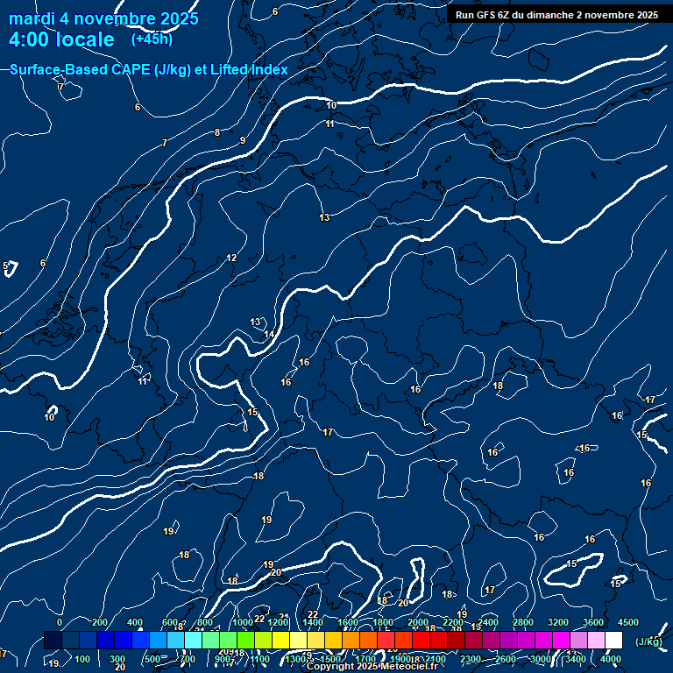Image resolution: width=673 pixels, height=673 pixels.
Task: Click the '1400' legend value
Action: point(313,622)
